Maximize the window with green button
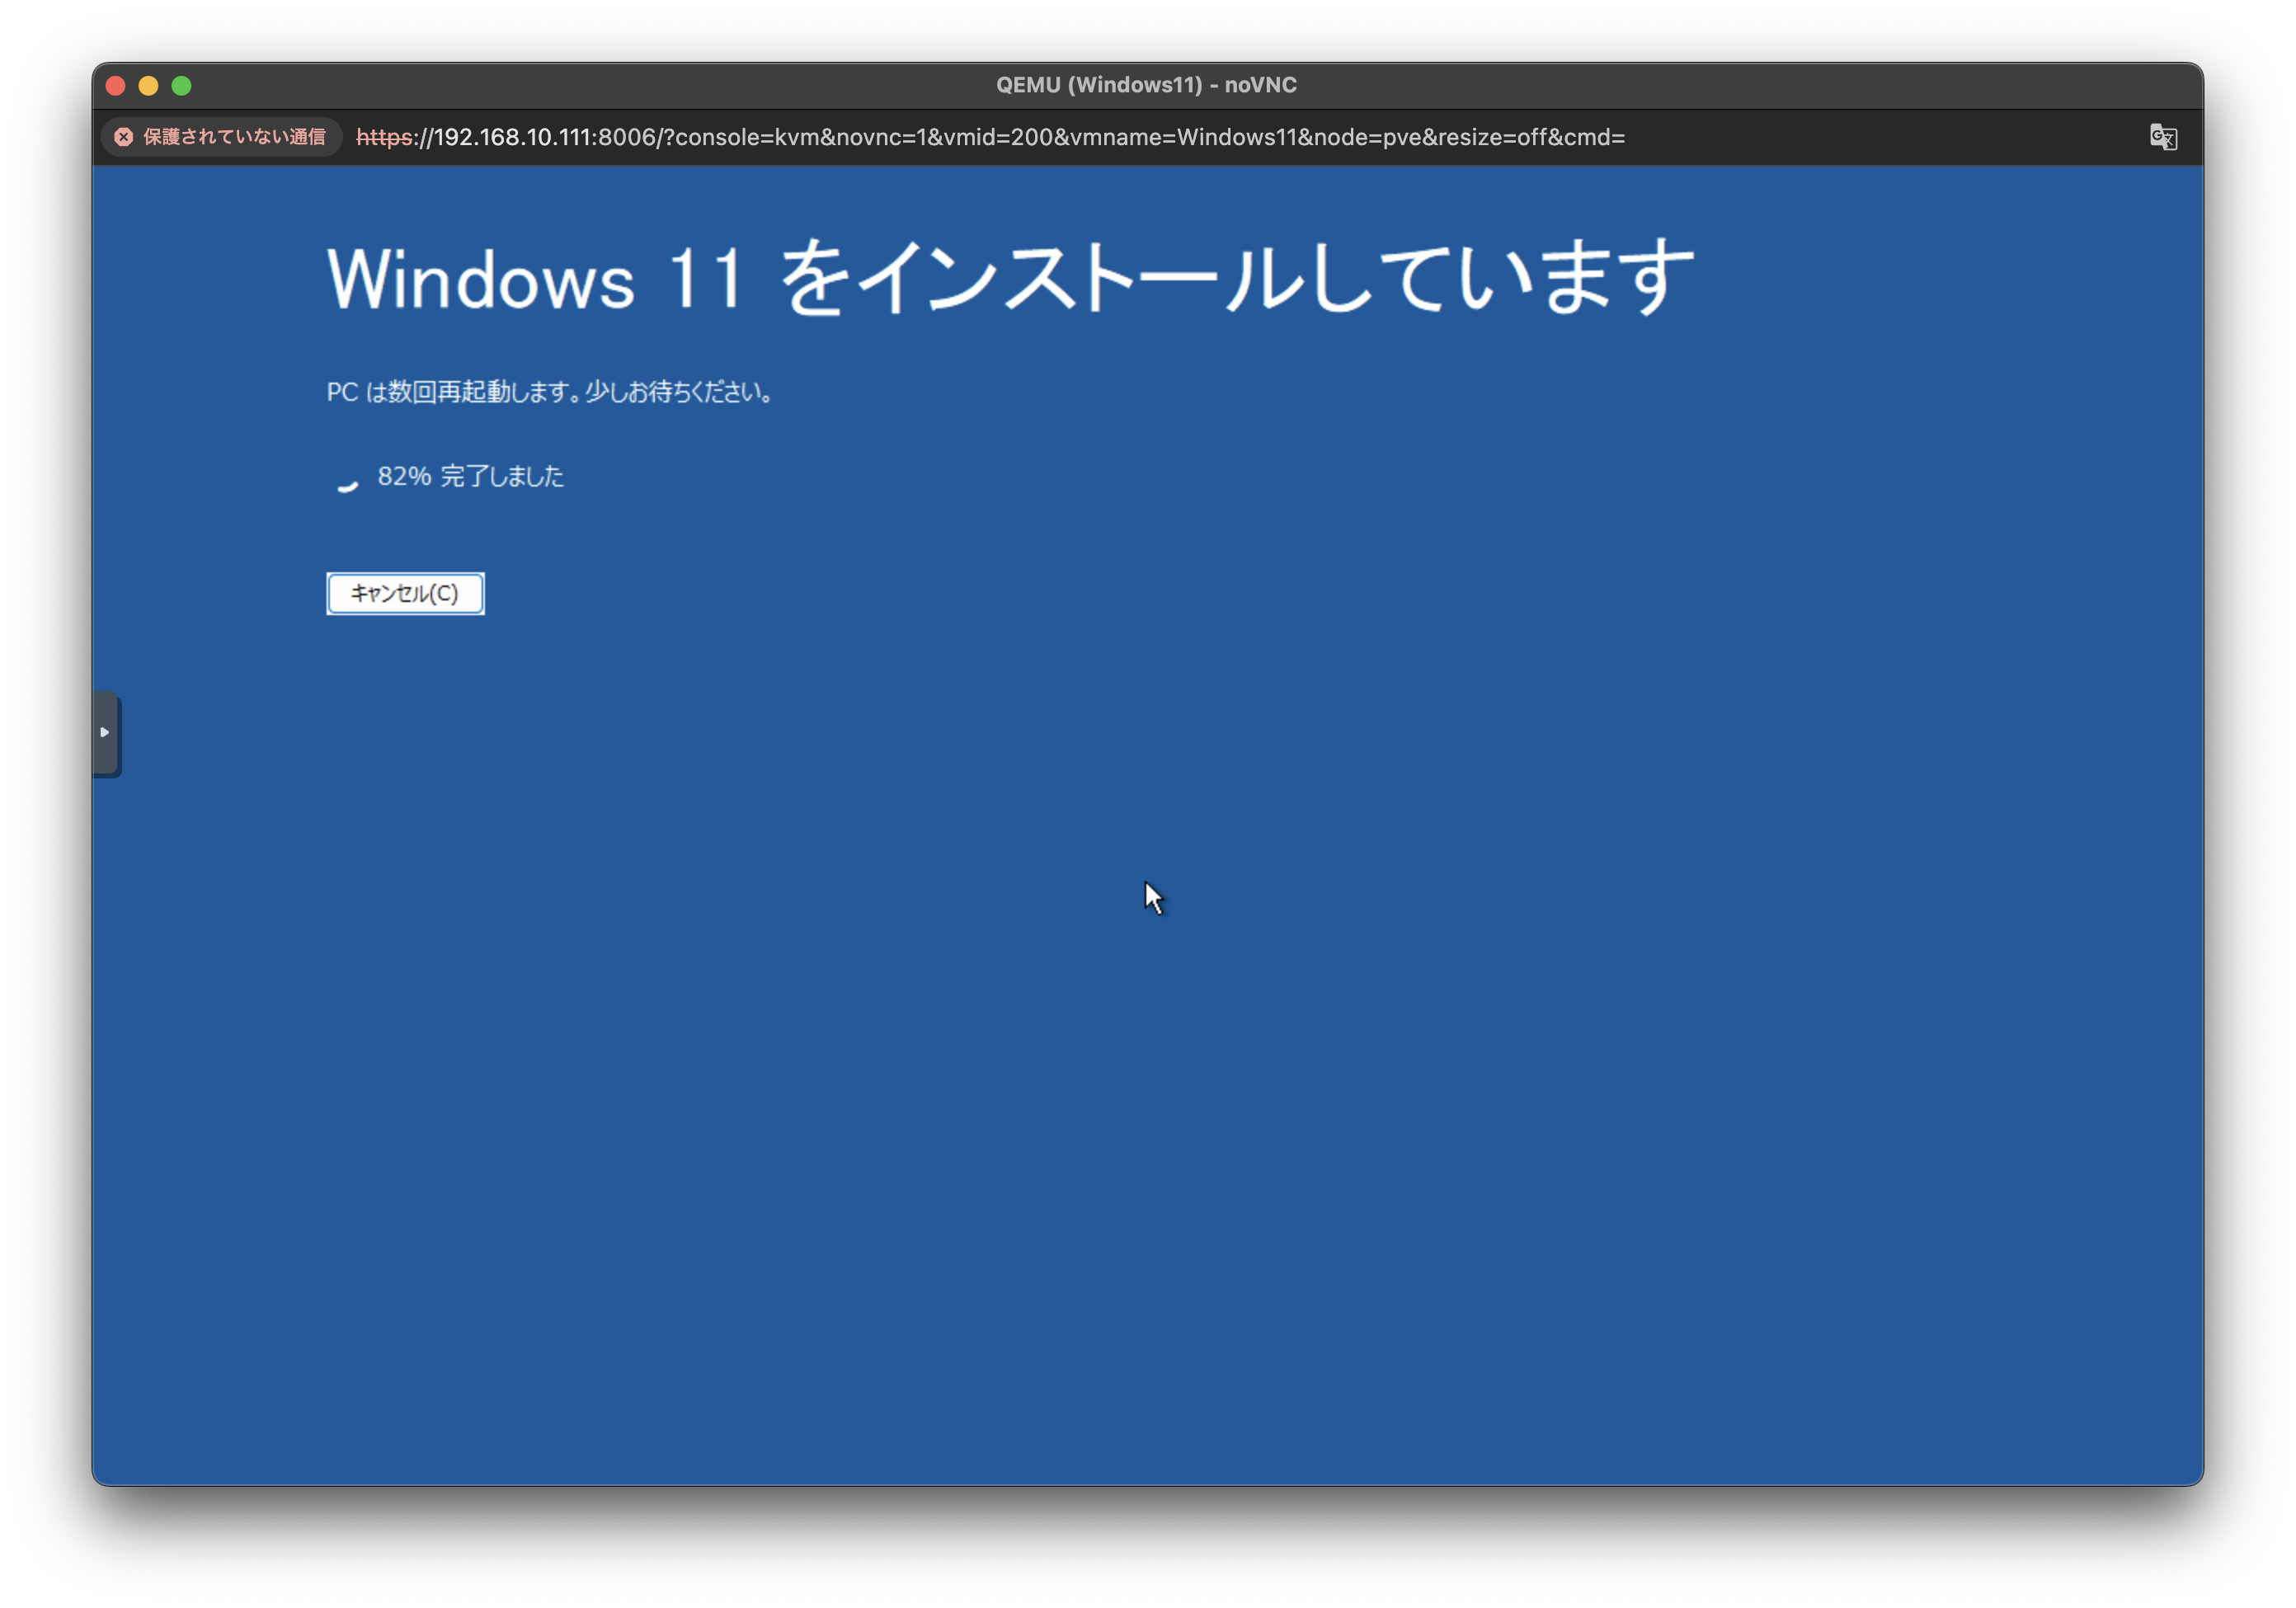 click(182, 86)
